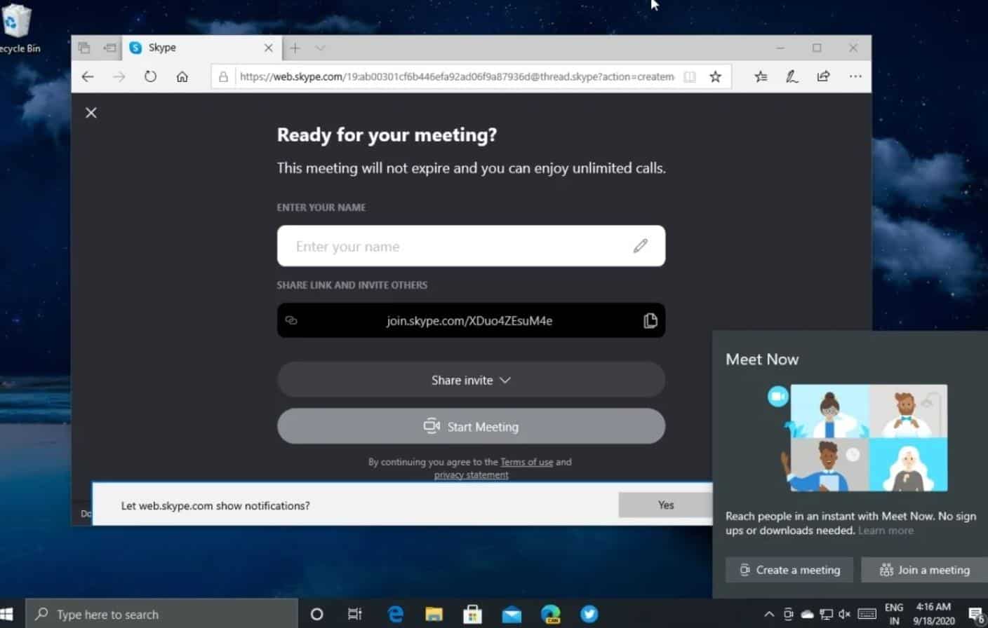Viewport: 988px width, 628px height.
Task: Refresh the Skype page
Action: point(150,76)
